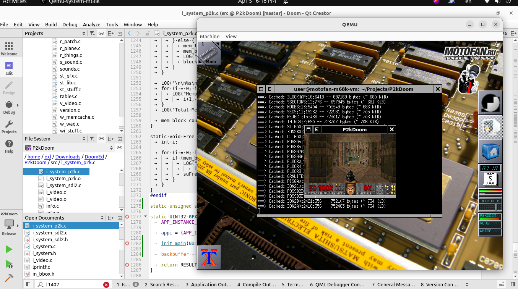Toggle the left sidebar visibility button
This screenshot has width=518, height=289.
click(x=28, y=284)
